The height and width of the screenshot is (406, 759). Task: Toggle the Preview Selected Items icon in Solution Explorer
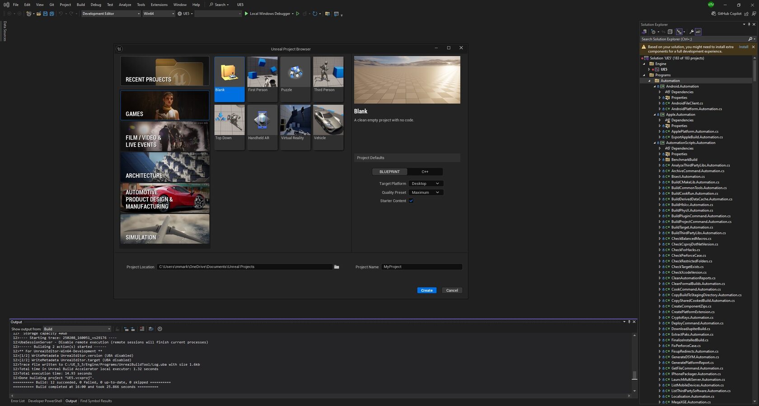pos(698,32)
